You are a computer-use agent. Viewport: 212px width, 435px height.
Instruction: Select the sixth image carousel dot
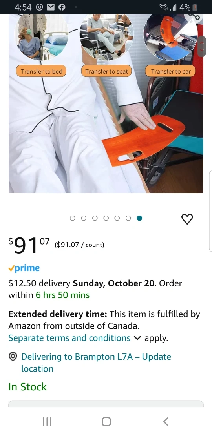(x=128, y=218)
